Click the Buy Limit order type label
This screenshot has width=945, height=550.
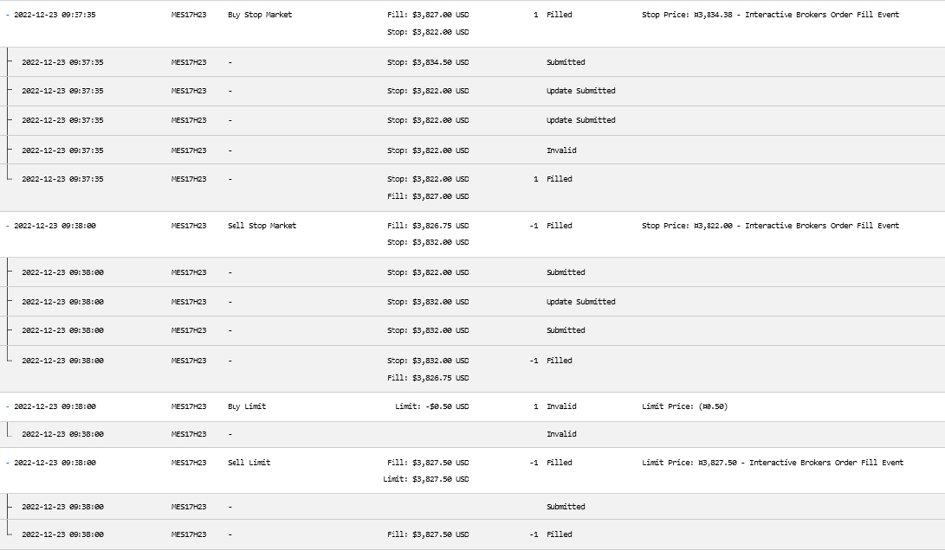247,406
